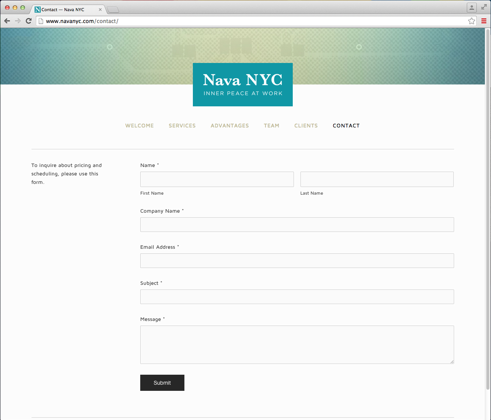Click the "Company Name *" label

pos(162,211)
